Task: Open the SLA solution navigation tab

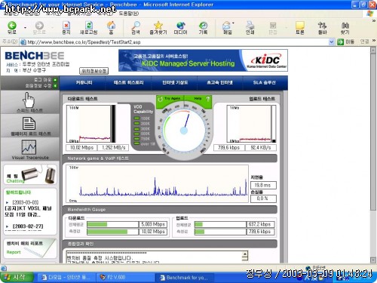Action: (x=264, y=82)
